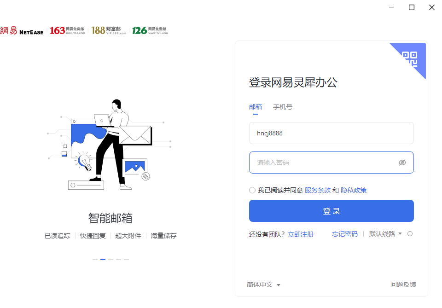This screenshot has width=442, height=308.
Task: Minimize the login window
Action: (x=391, y=7)
